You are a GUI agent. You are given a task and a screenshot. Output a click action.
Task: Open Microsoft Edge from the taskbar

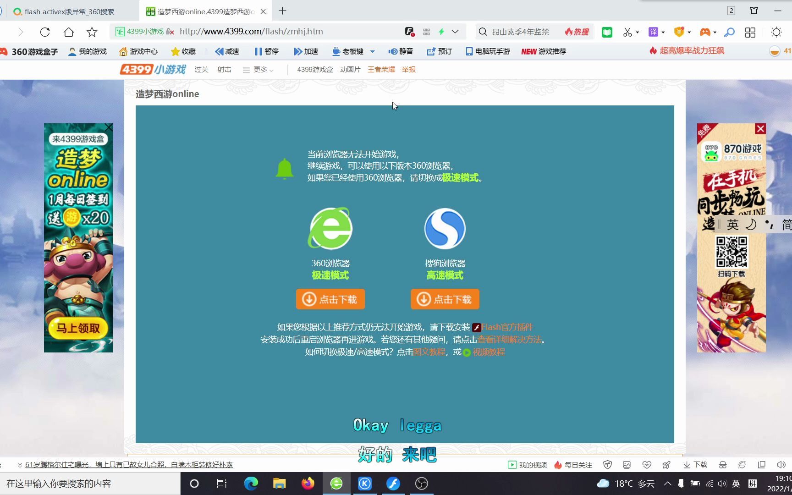pyautogui.click(x=251, y=484)
